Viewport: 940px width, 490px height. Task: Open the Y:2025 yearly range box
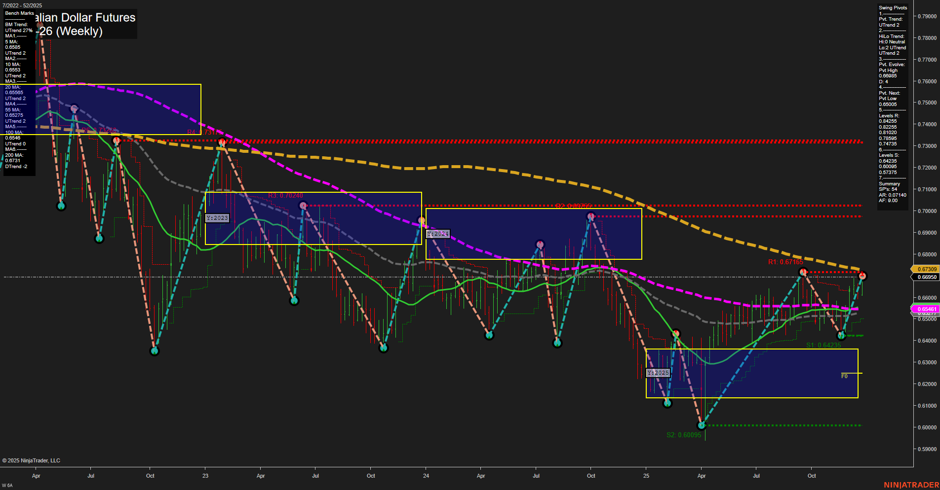coord(658,373)
